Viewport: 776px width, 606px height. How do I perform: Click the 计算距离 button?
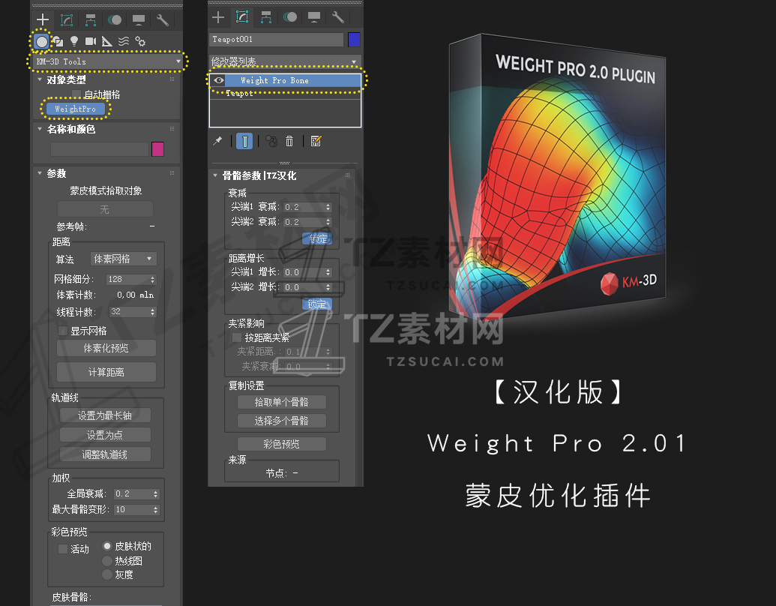pos(106,372)
